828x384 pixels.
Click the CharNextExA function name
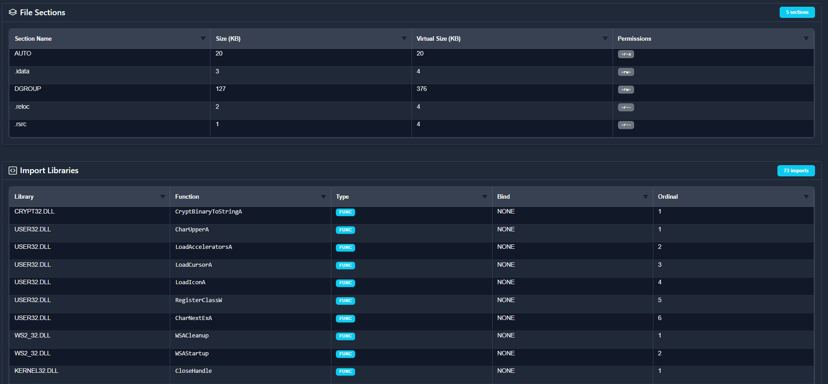[194, 318]
